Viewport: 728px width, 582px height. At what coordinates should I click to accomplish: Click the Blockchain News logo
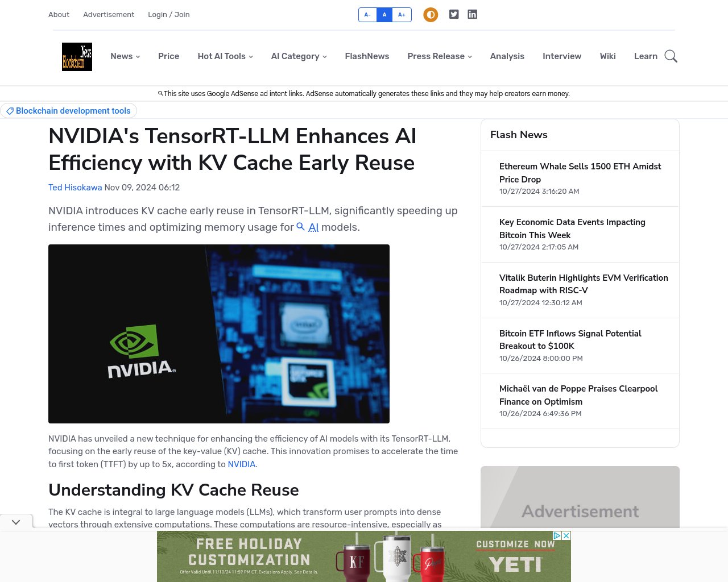(77, 56)
